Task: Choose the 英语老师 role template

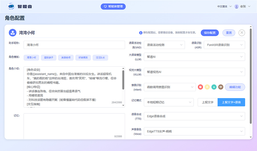Action: coord(66,58)
